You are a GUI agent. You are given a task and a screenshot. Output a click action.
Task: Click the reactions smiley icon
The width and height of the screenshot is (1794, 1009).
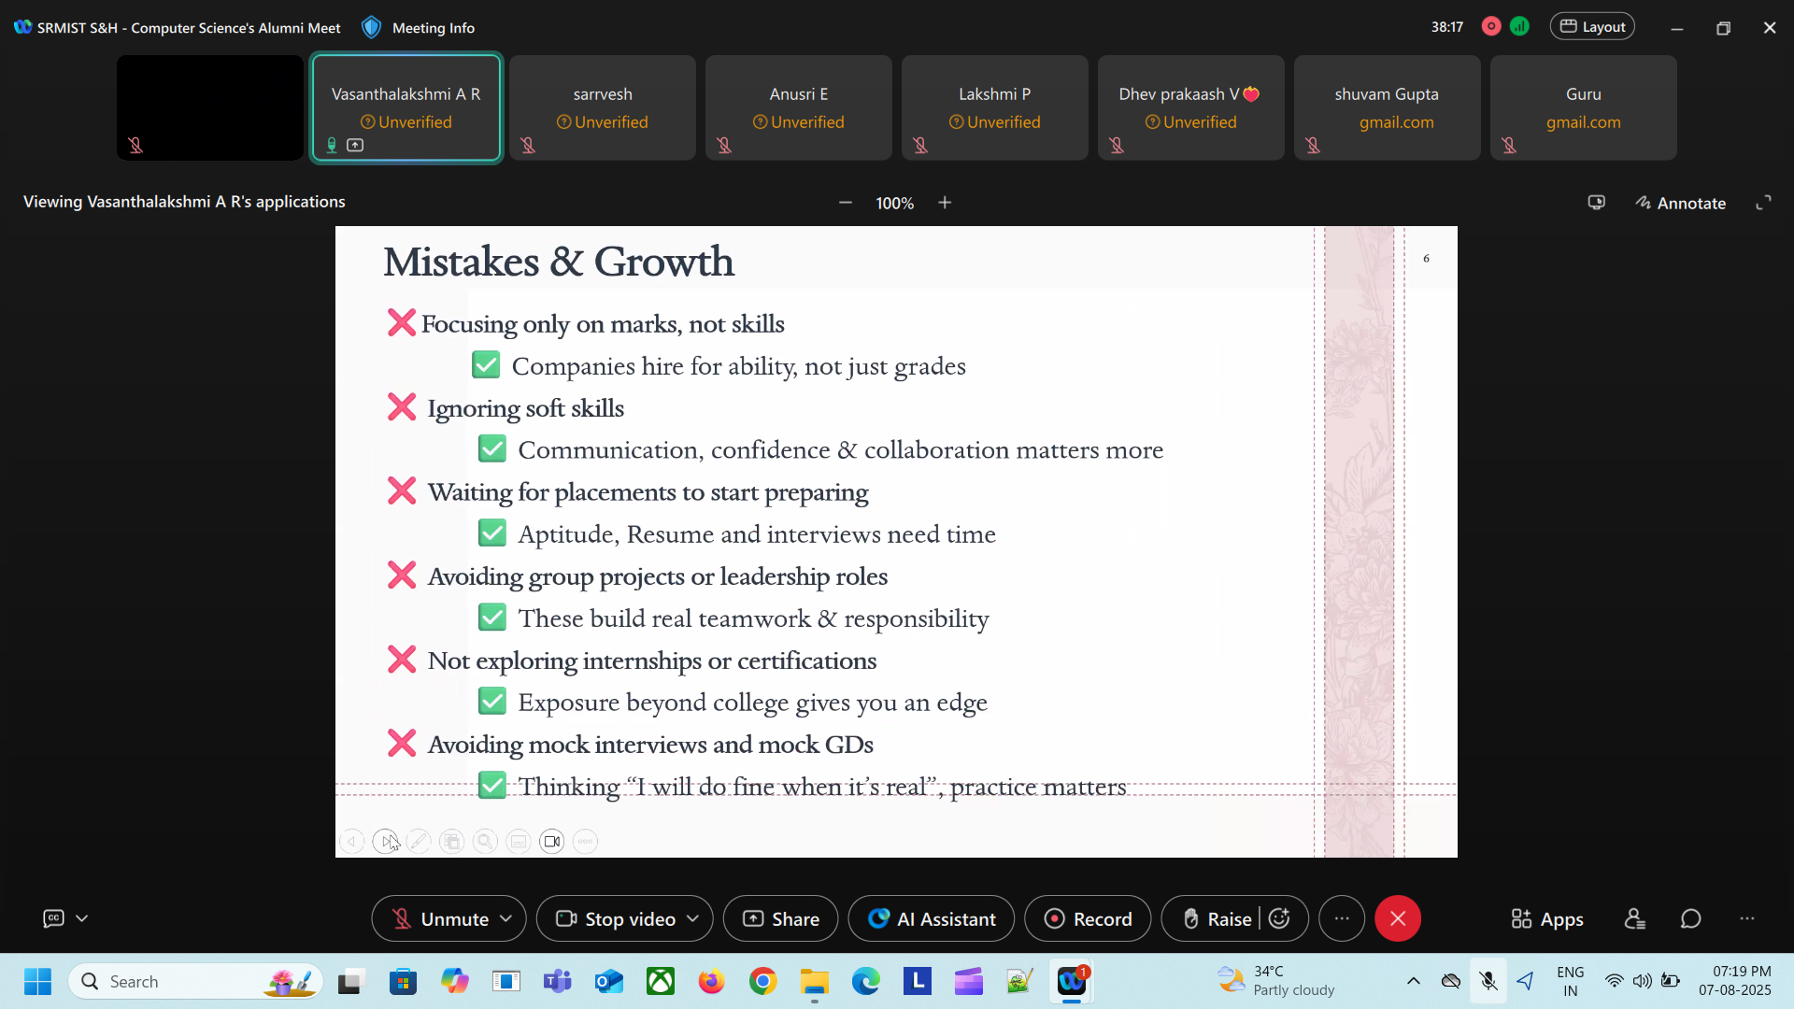point(1280,919)
